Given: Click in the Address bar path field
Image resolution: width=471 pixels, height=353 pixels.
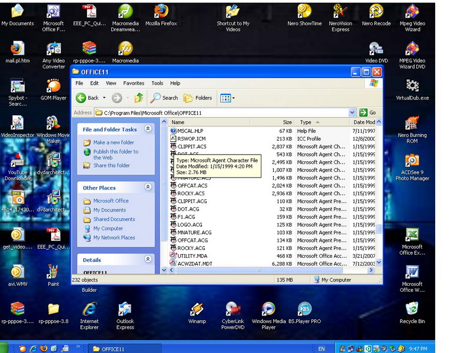Looking at the screenshot, I should (x=222, y=113).
